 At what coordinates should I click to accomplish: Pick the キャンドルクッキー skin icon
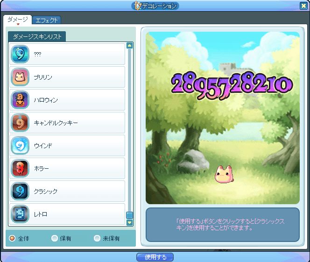click(x=20, y=123)
